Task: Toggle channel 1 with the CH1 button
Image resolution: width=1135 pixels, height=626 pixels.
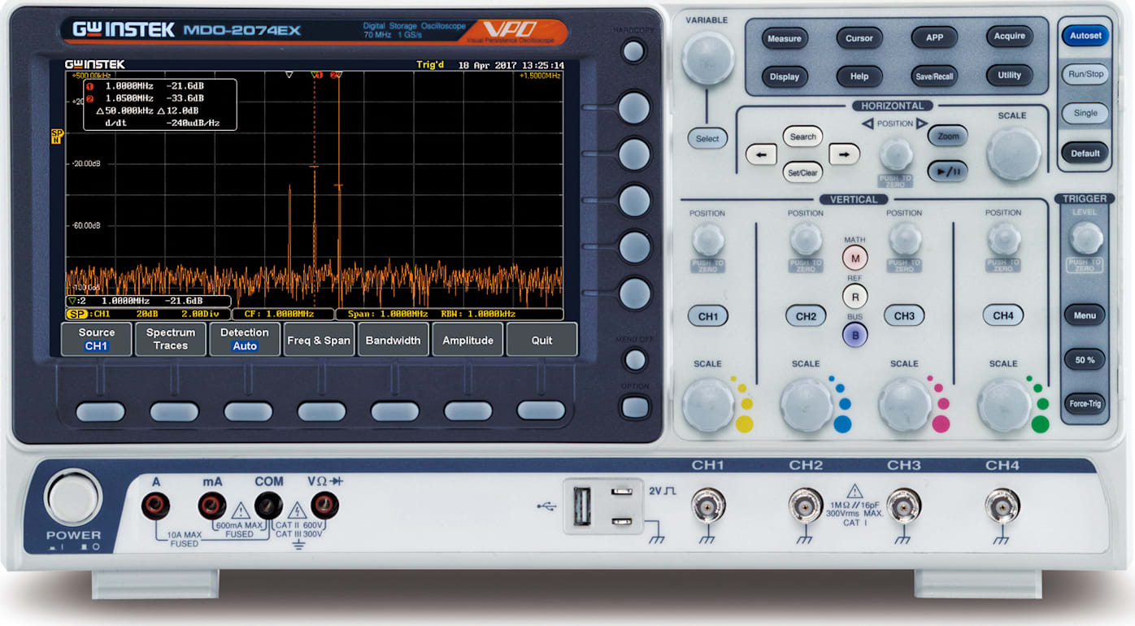Action: click(708, 316)
